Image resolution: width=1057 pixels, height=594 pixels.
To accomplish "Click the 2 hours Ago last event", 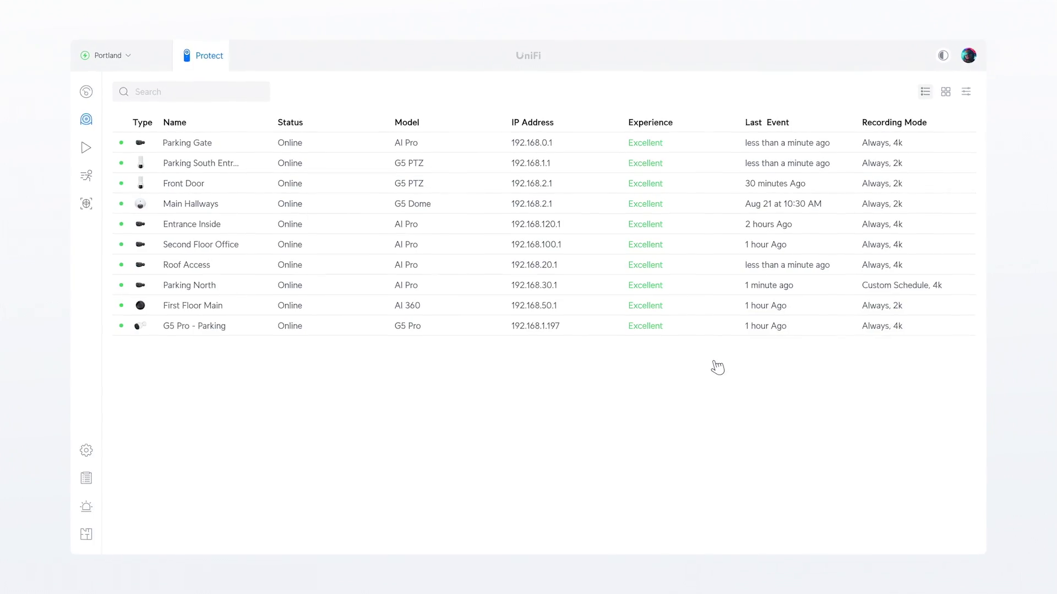I will tap(769, 224).
